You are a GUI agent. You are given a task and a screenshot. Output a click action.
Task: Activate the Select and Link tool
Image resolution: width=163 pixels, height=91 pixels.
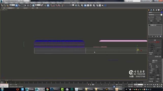pos(2,5)
